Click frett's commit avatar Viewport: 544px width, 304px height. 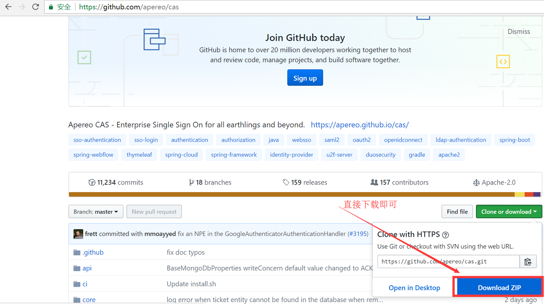[x=78, y=233]
